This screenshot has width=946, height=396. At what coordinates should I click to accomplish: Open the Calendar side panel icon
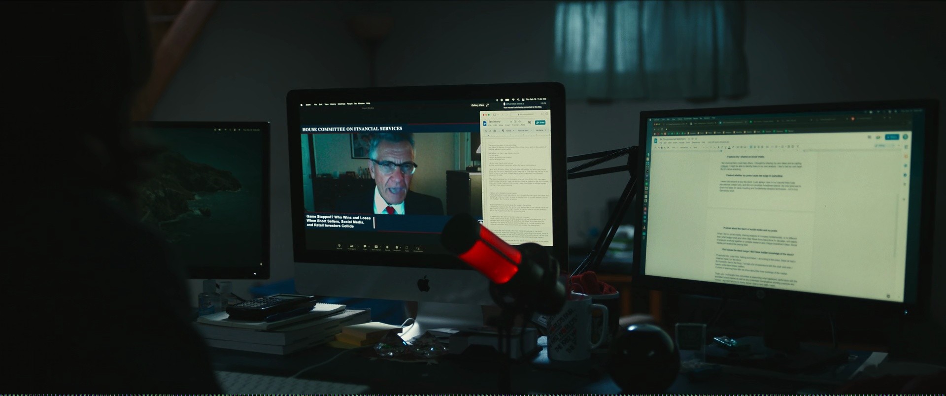click(906, 147)
